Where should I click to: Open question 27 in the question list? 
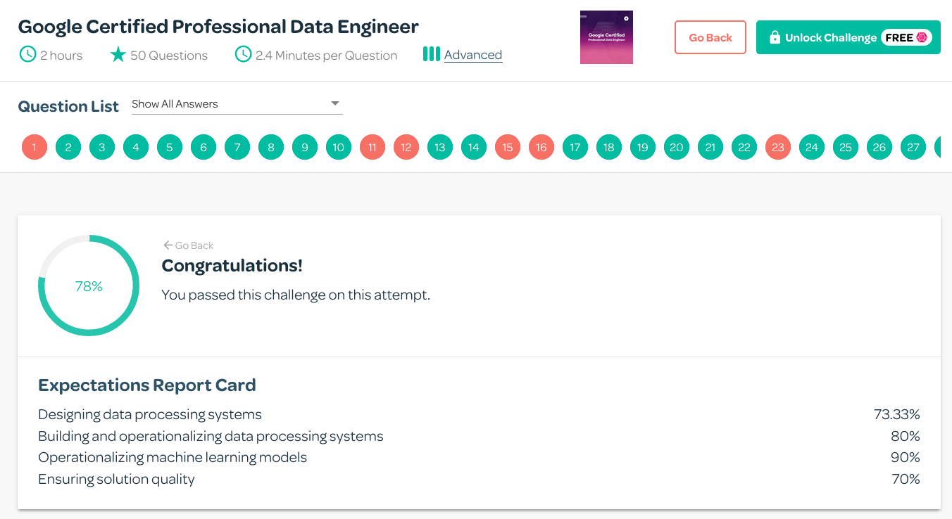coord(913,148)
